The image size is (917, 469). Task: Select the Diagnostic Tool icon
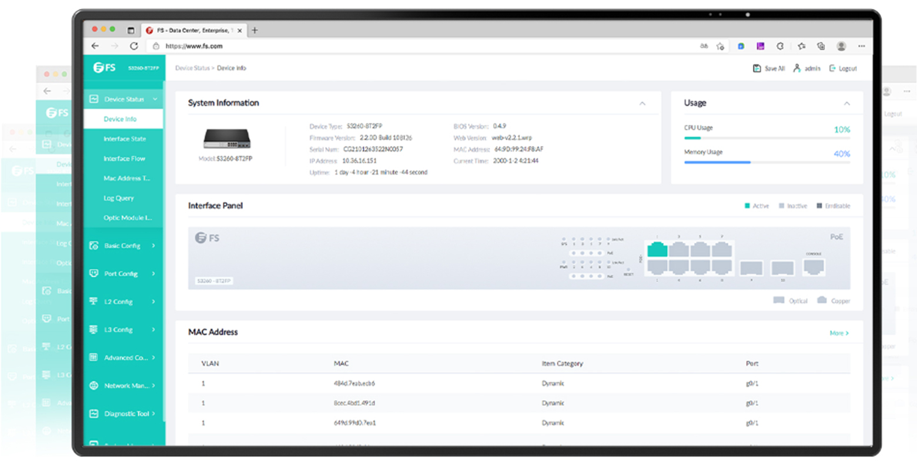point(95,414)
